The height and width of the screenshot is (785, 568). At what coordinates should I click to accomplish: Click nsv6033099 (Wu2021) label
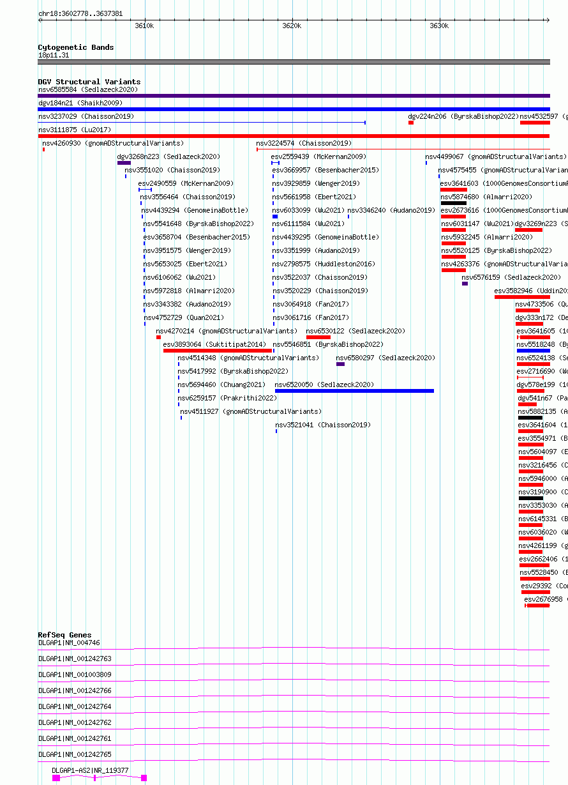click(308, 210)
